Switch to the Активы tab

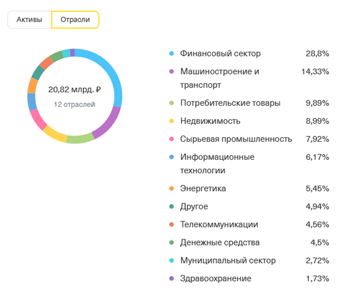pos(30,20)
